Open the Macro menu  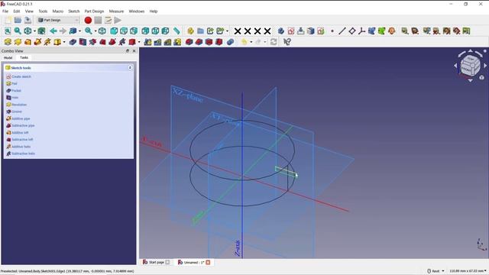(x=58, y=11)
